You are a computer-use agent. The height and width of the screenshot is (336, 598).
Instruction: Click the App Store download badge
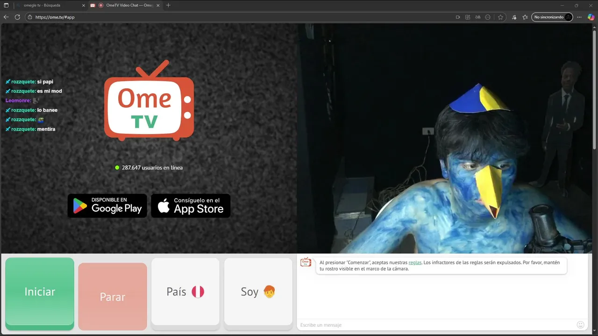tap(191, 206)
